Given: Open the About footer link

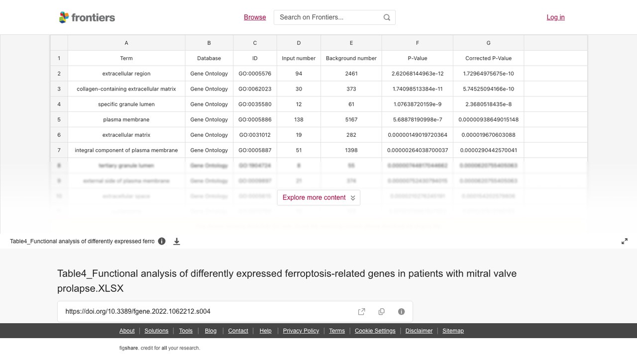Looking at the screenshot, I should tap(127, 331).
